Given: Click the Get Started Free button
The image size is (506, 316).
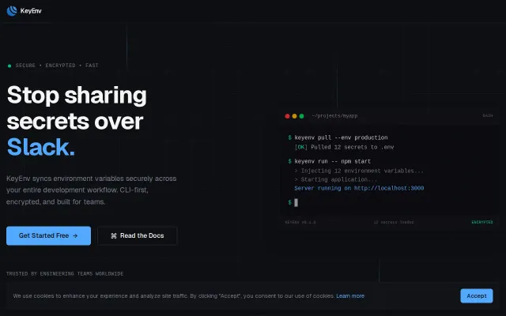Looking at the screenshot, I should pyautogui.click(x=48, y=235).
